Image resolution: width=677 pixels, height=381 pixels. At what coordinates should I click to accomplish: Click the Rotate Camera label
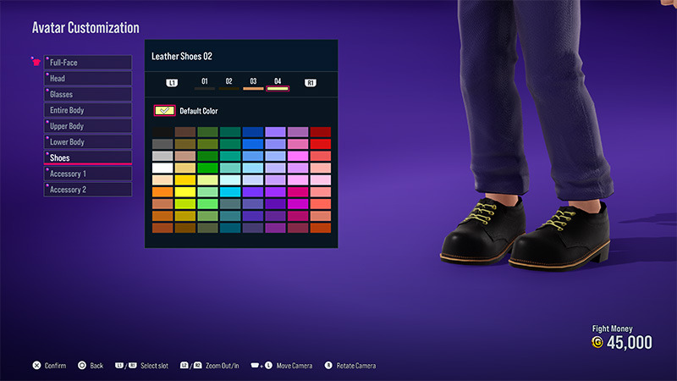[x=355, y=366]
